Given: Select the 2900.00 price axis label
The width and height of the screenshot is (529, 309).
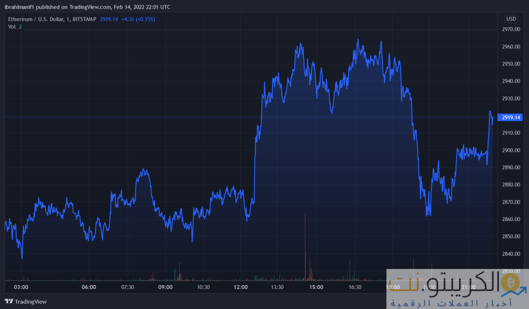Looking at the screenshot, I should (x=511, y=150).
